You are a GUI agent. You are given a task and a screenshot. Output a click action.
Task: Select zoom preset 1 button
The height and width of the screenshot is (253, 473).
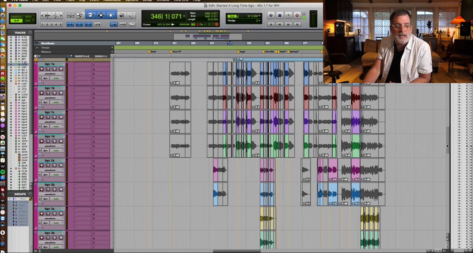[x=43, y=24]
